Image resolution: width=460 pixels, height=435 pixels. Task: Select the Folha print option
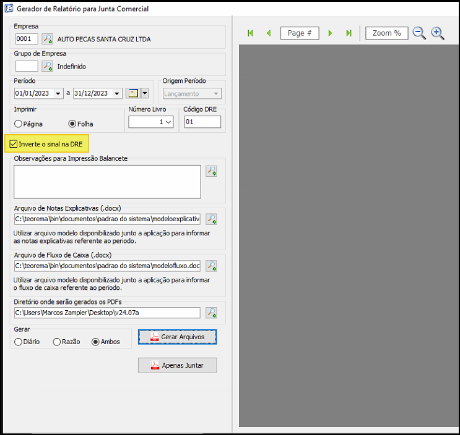click(72, 124)
